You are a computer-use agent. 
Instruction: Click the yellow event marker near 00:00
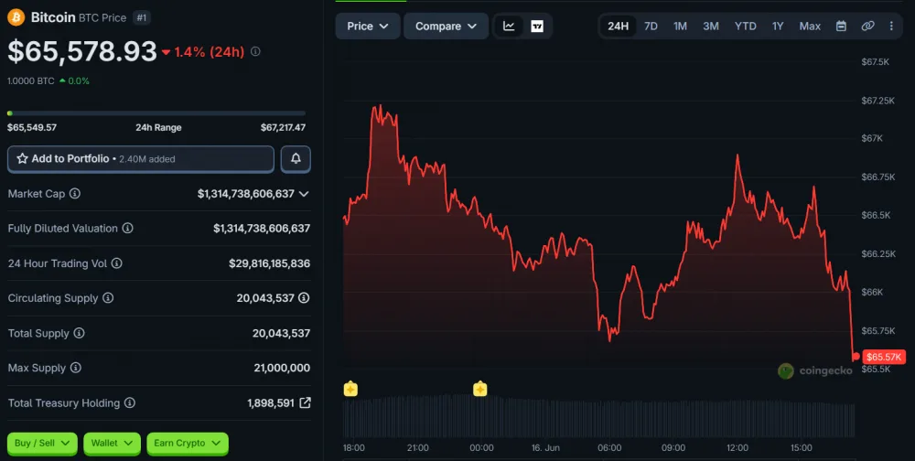(x=479, y=389)
